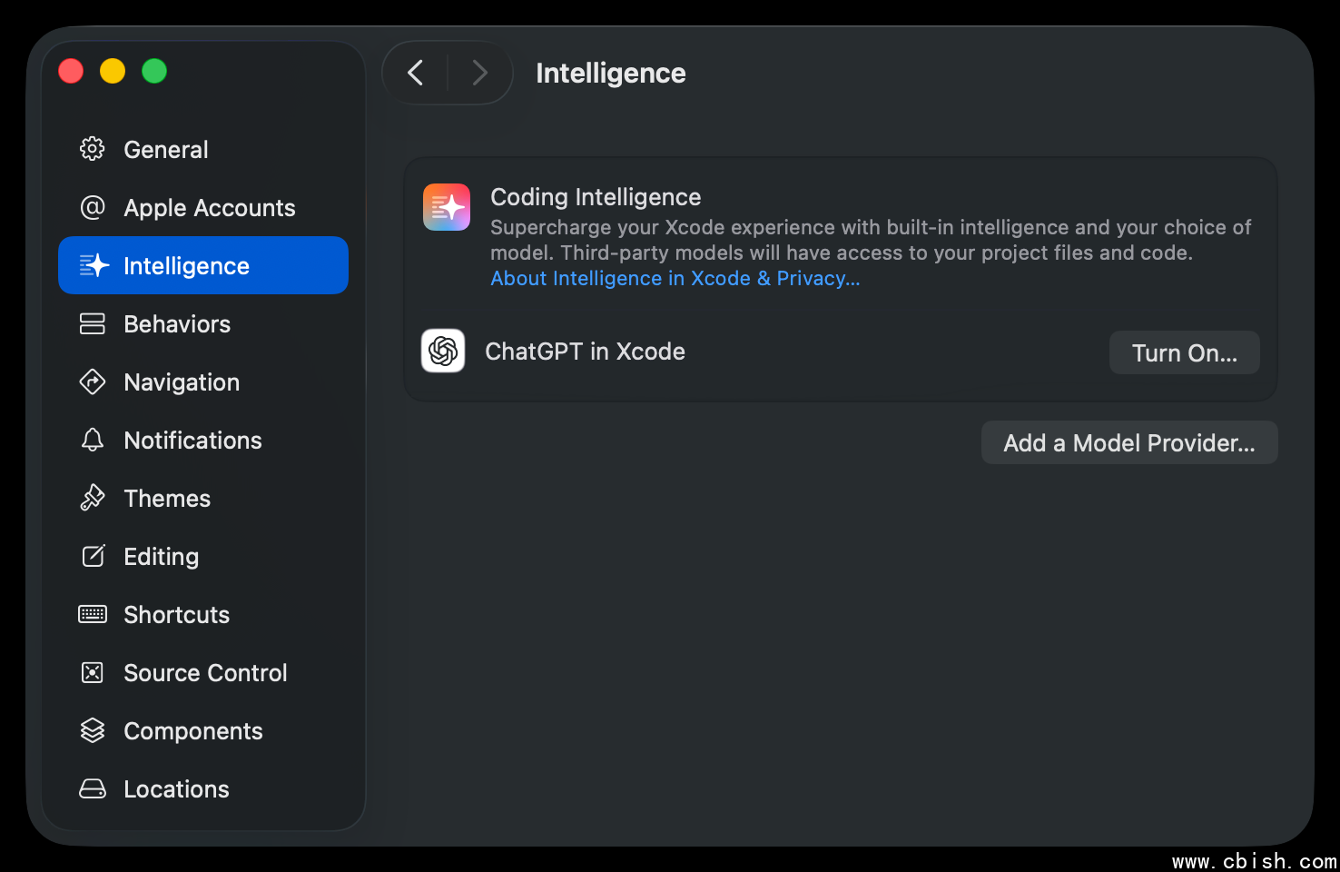Click the Intelligence window title
Image resolution: width=1340 pixels, height=872 pixels.
pos(611,73)
